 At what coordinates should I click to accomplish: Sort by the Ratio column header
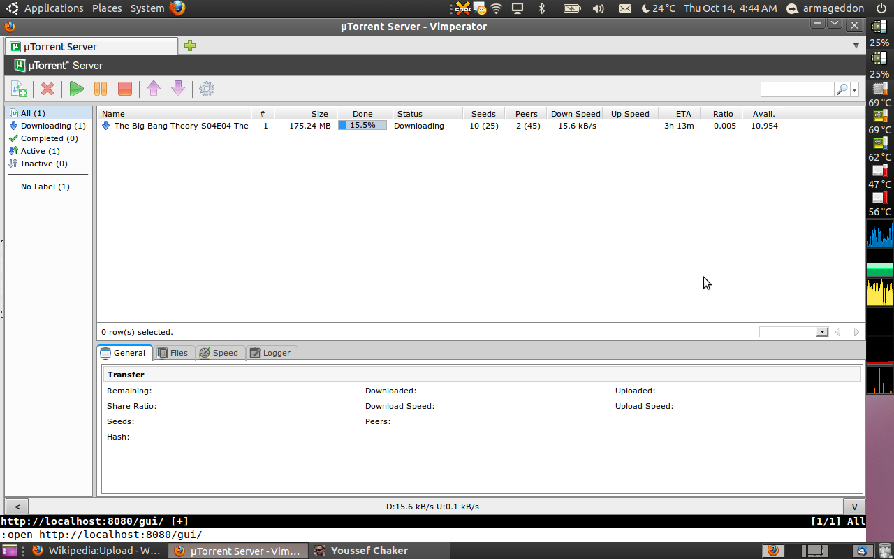click(x=722, y=113)
